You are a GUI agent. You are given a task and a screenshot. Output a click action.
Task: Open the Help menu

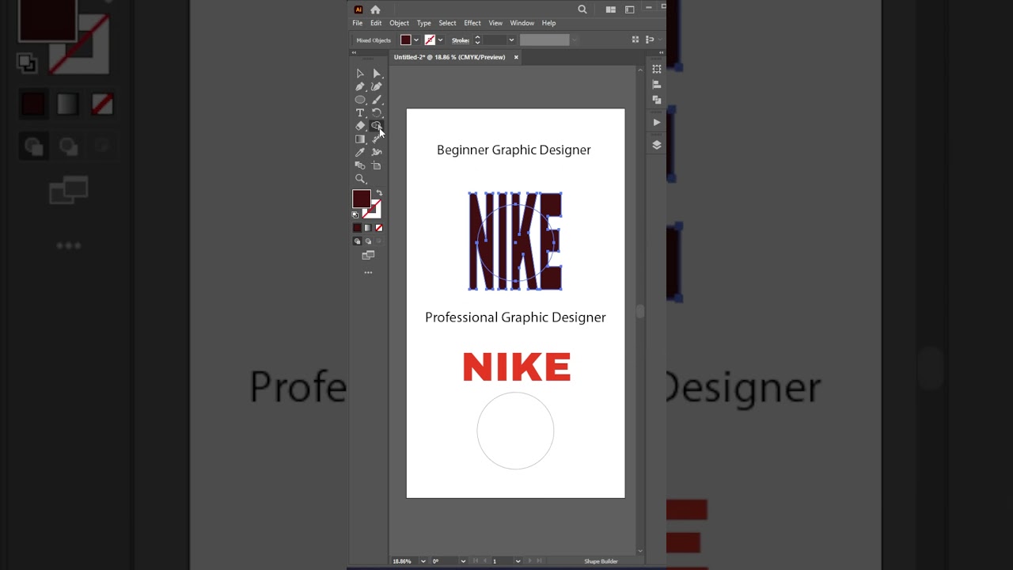[548, 23]
